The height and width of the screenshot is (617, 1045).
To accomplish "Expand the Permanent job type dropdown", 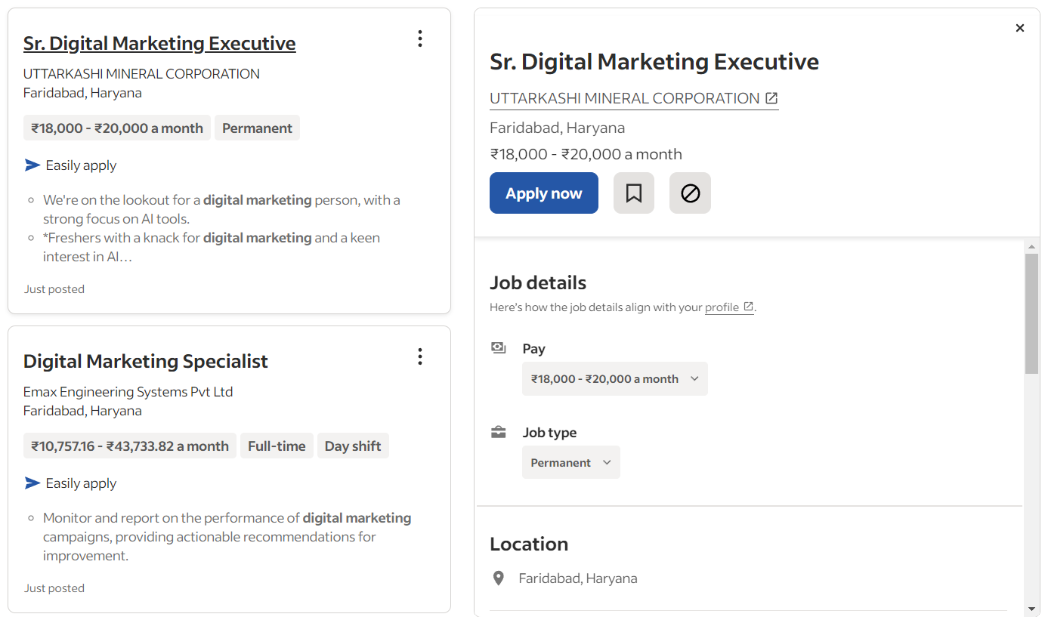I will coord(570,463).
